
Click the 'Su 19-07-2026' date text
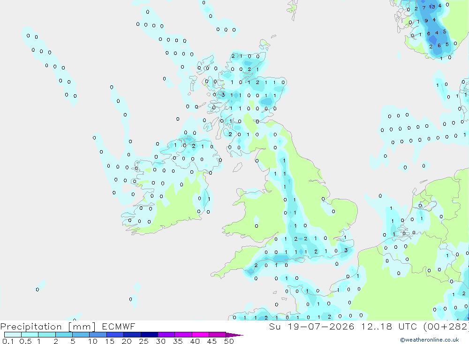311,326
